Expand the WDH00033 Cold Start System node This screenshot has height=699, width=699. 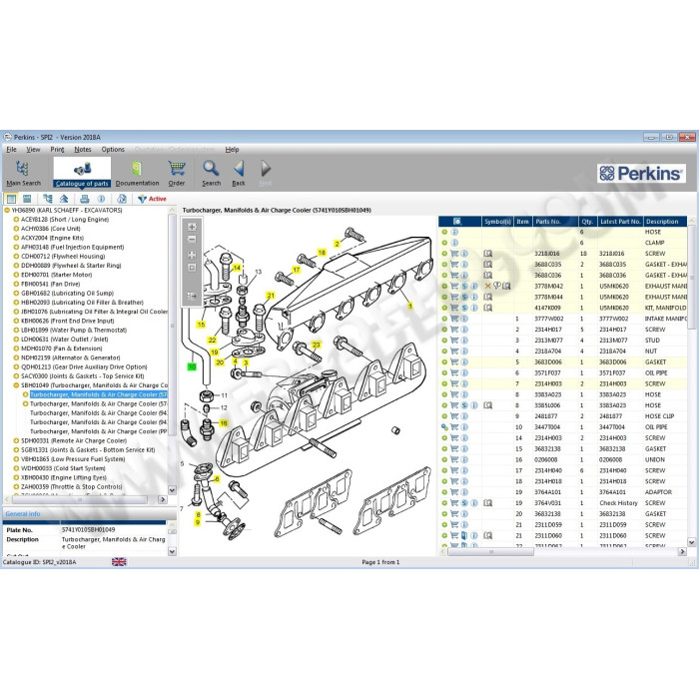[x=16, y=468]
